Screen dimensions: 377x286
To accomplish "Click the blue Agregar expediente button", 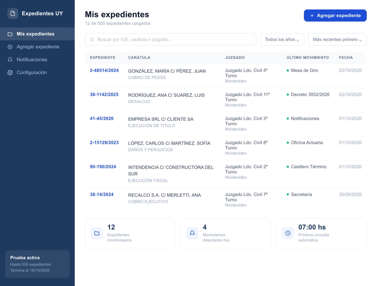I will [x=335, y=16].
